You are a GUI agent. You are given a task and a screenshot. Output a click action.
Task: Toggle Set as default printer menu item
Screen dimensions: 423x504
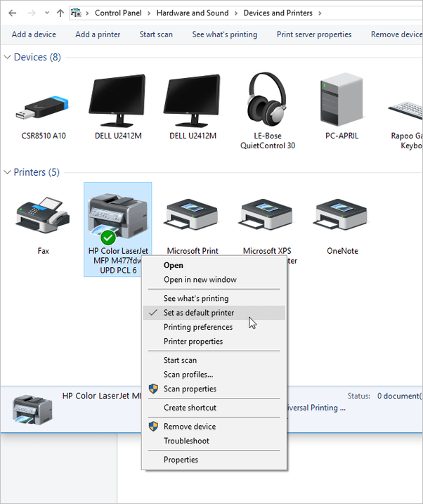click(x=214, y=313)
